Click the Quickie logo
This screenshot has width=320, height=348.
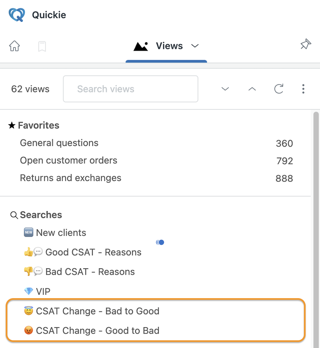pyautogui.click(x=17, y=15)
